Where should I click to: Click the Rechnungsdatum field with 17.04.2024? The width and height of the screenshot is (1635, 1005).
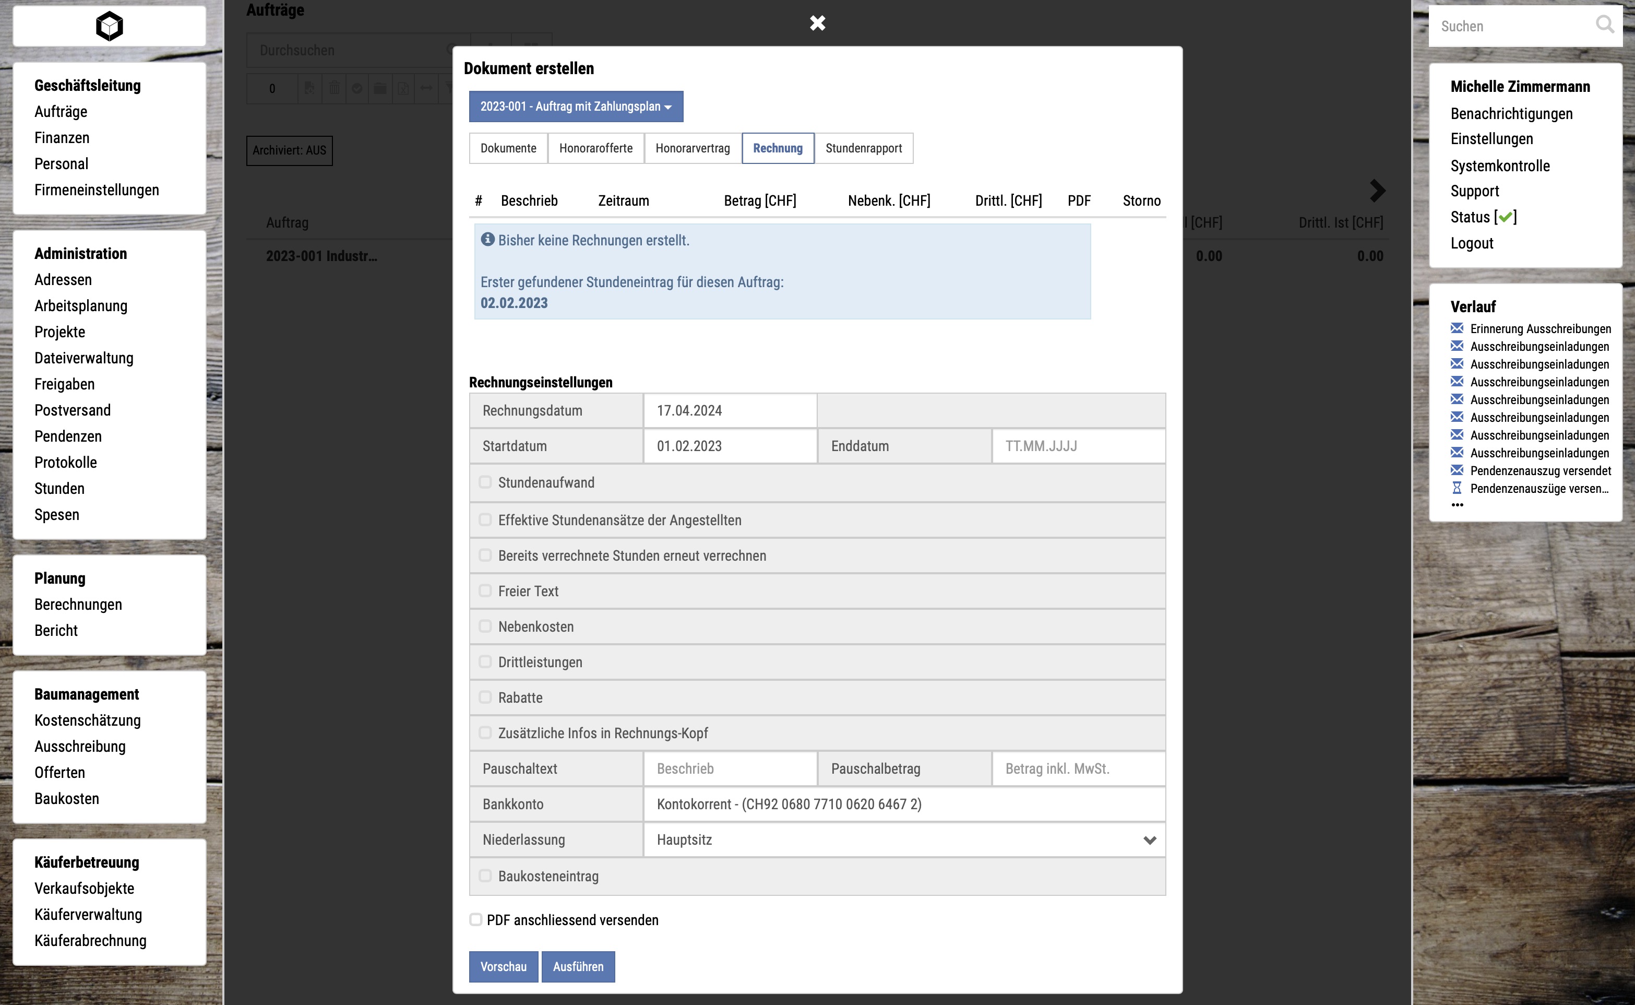click(x=730, y=411)
